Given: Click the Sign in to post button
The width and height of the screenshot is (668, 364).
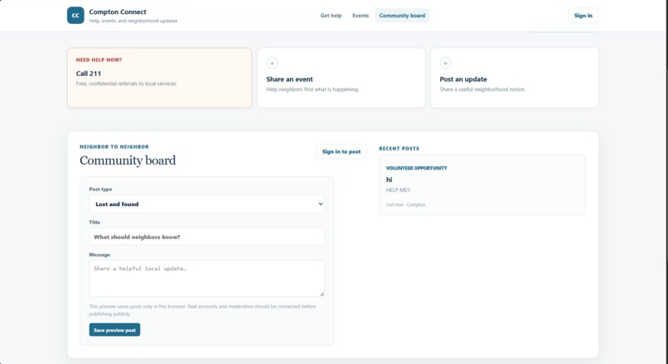Looking at the screenshot, I should coord(341,151).
